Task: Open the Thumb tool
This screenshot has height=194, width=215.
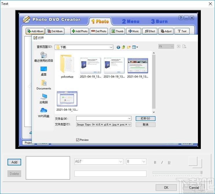Action: [x=117, y=31]
